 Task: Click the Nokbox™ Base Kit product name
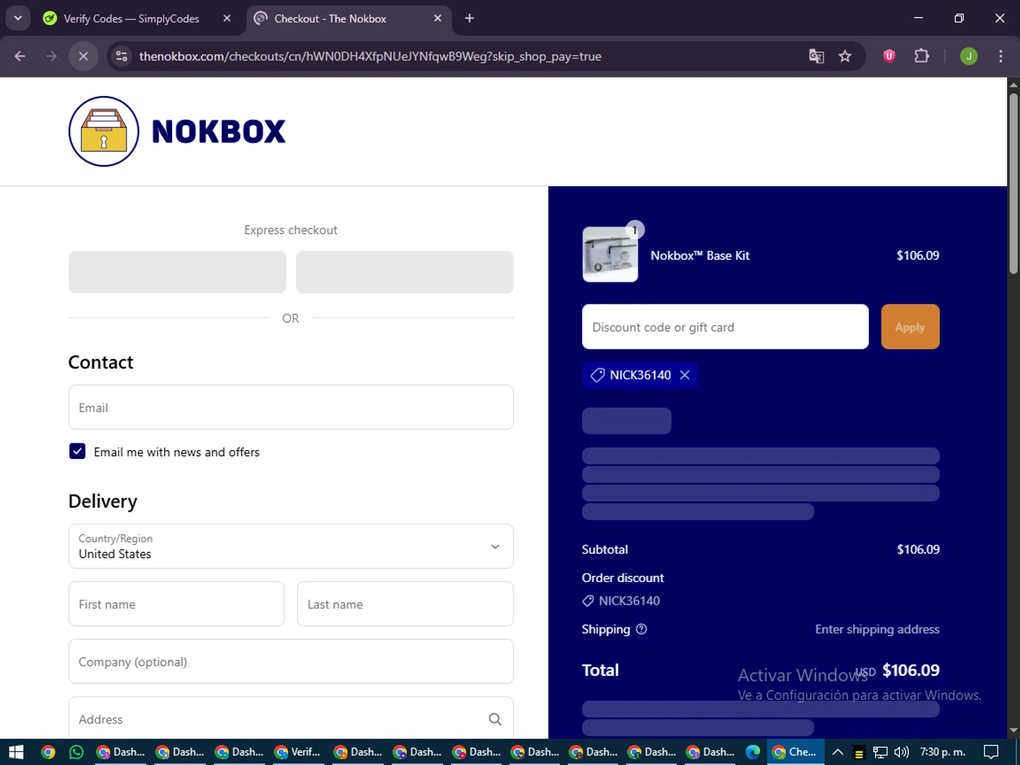tap(700, 256)
